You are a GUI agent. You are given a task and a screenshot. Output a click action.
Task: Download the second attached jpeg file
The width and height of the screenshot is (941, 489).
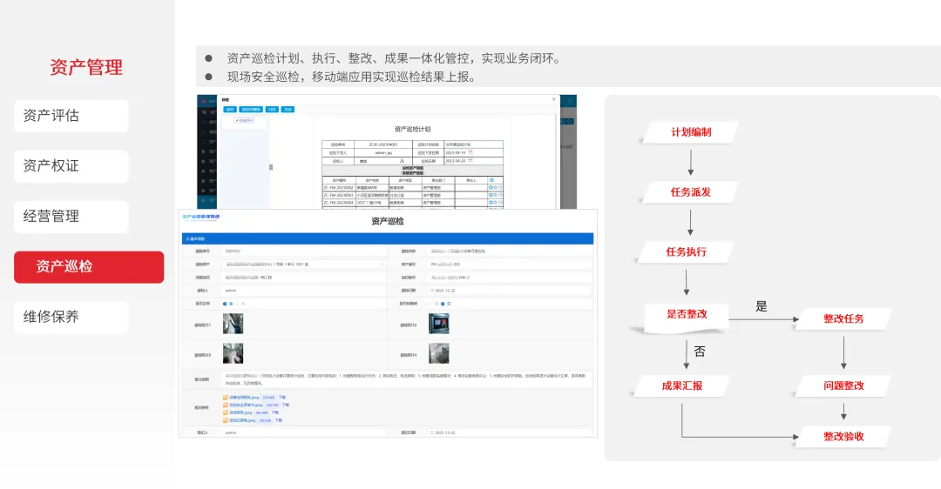click(x=286, y=405)
